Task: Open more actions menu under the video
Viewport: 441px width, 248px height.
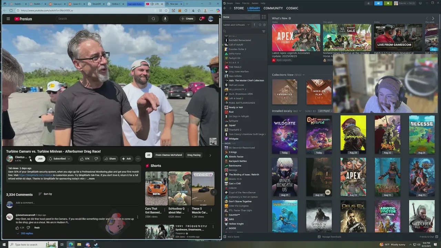Action: pyautogui.click(x=138, y=159)
